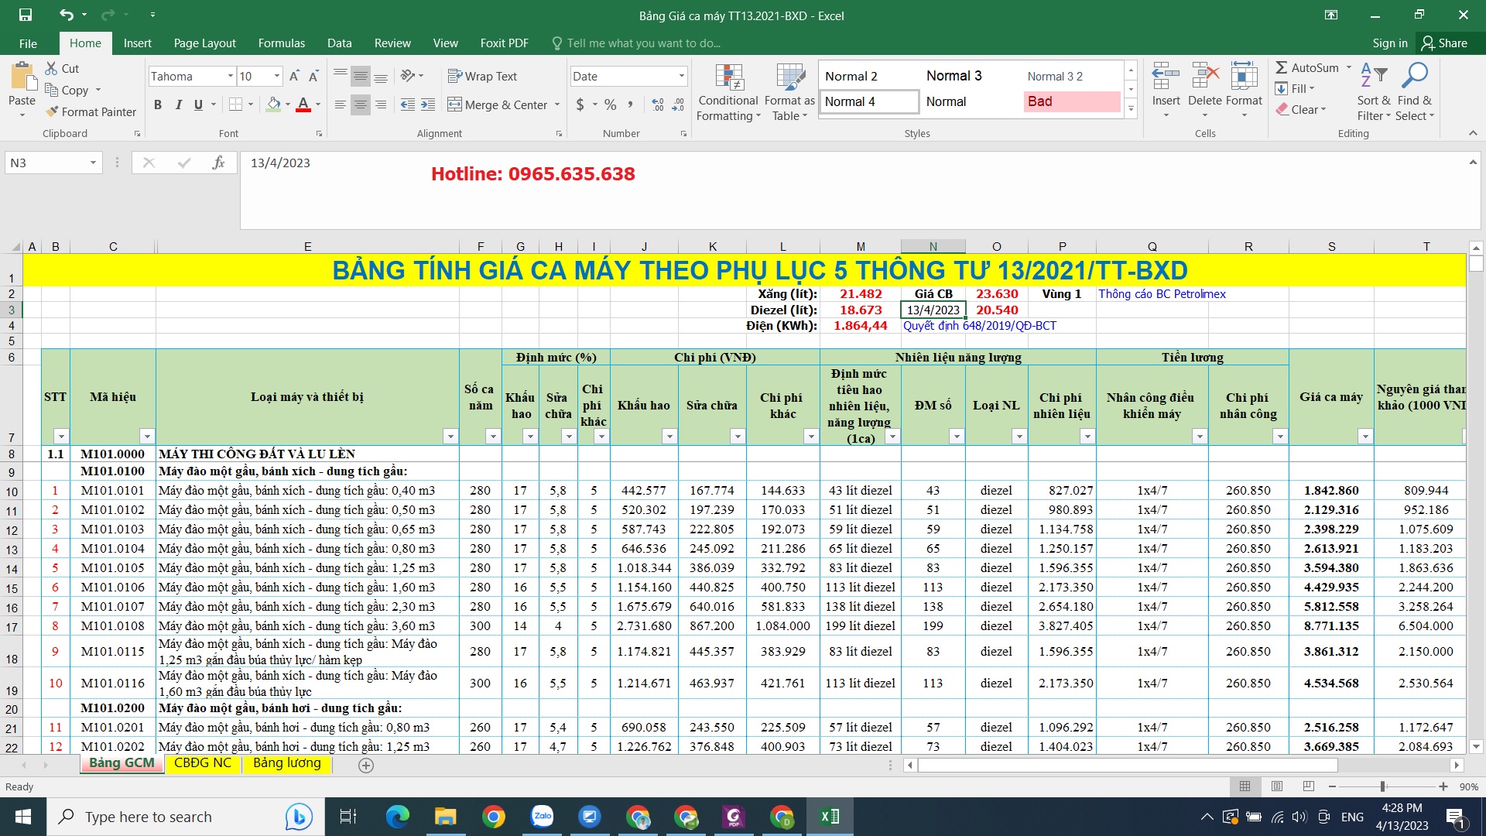
Task: Apply Merge & Center to selection
Action: click(498, 104)
